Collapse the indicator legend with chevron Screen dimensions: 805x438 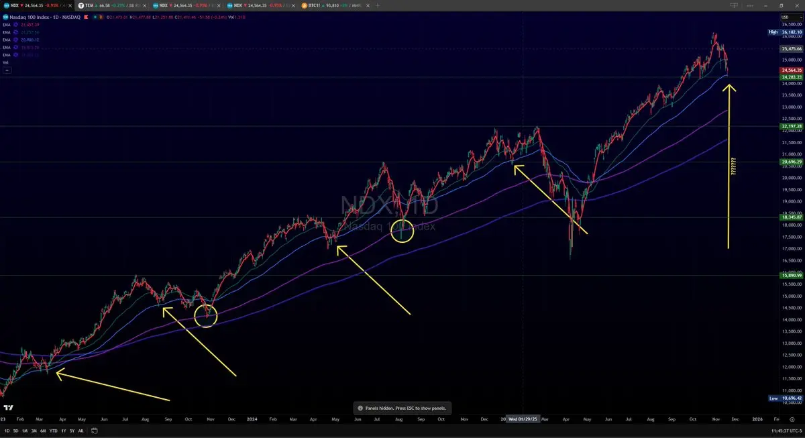[x=7, y=70]
